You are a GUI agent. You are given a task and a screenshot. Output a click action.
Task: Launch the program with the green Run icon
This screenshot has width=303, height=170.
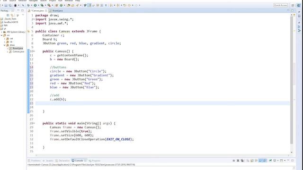click(x=35, y=5)
